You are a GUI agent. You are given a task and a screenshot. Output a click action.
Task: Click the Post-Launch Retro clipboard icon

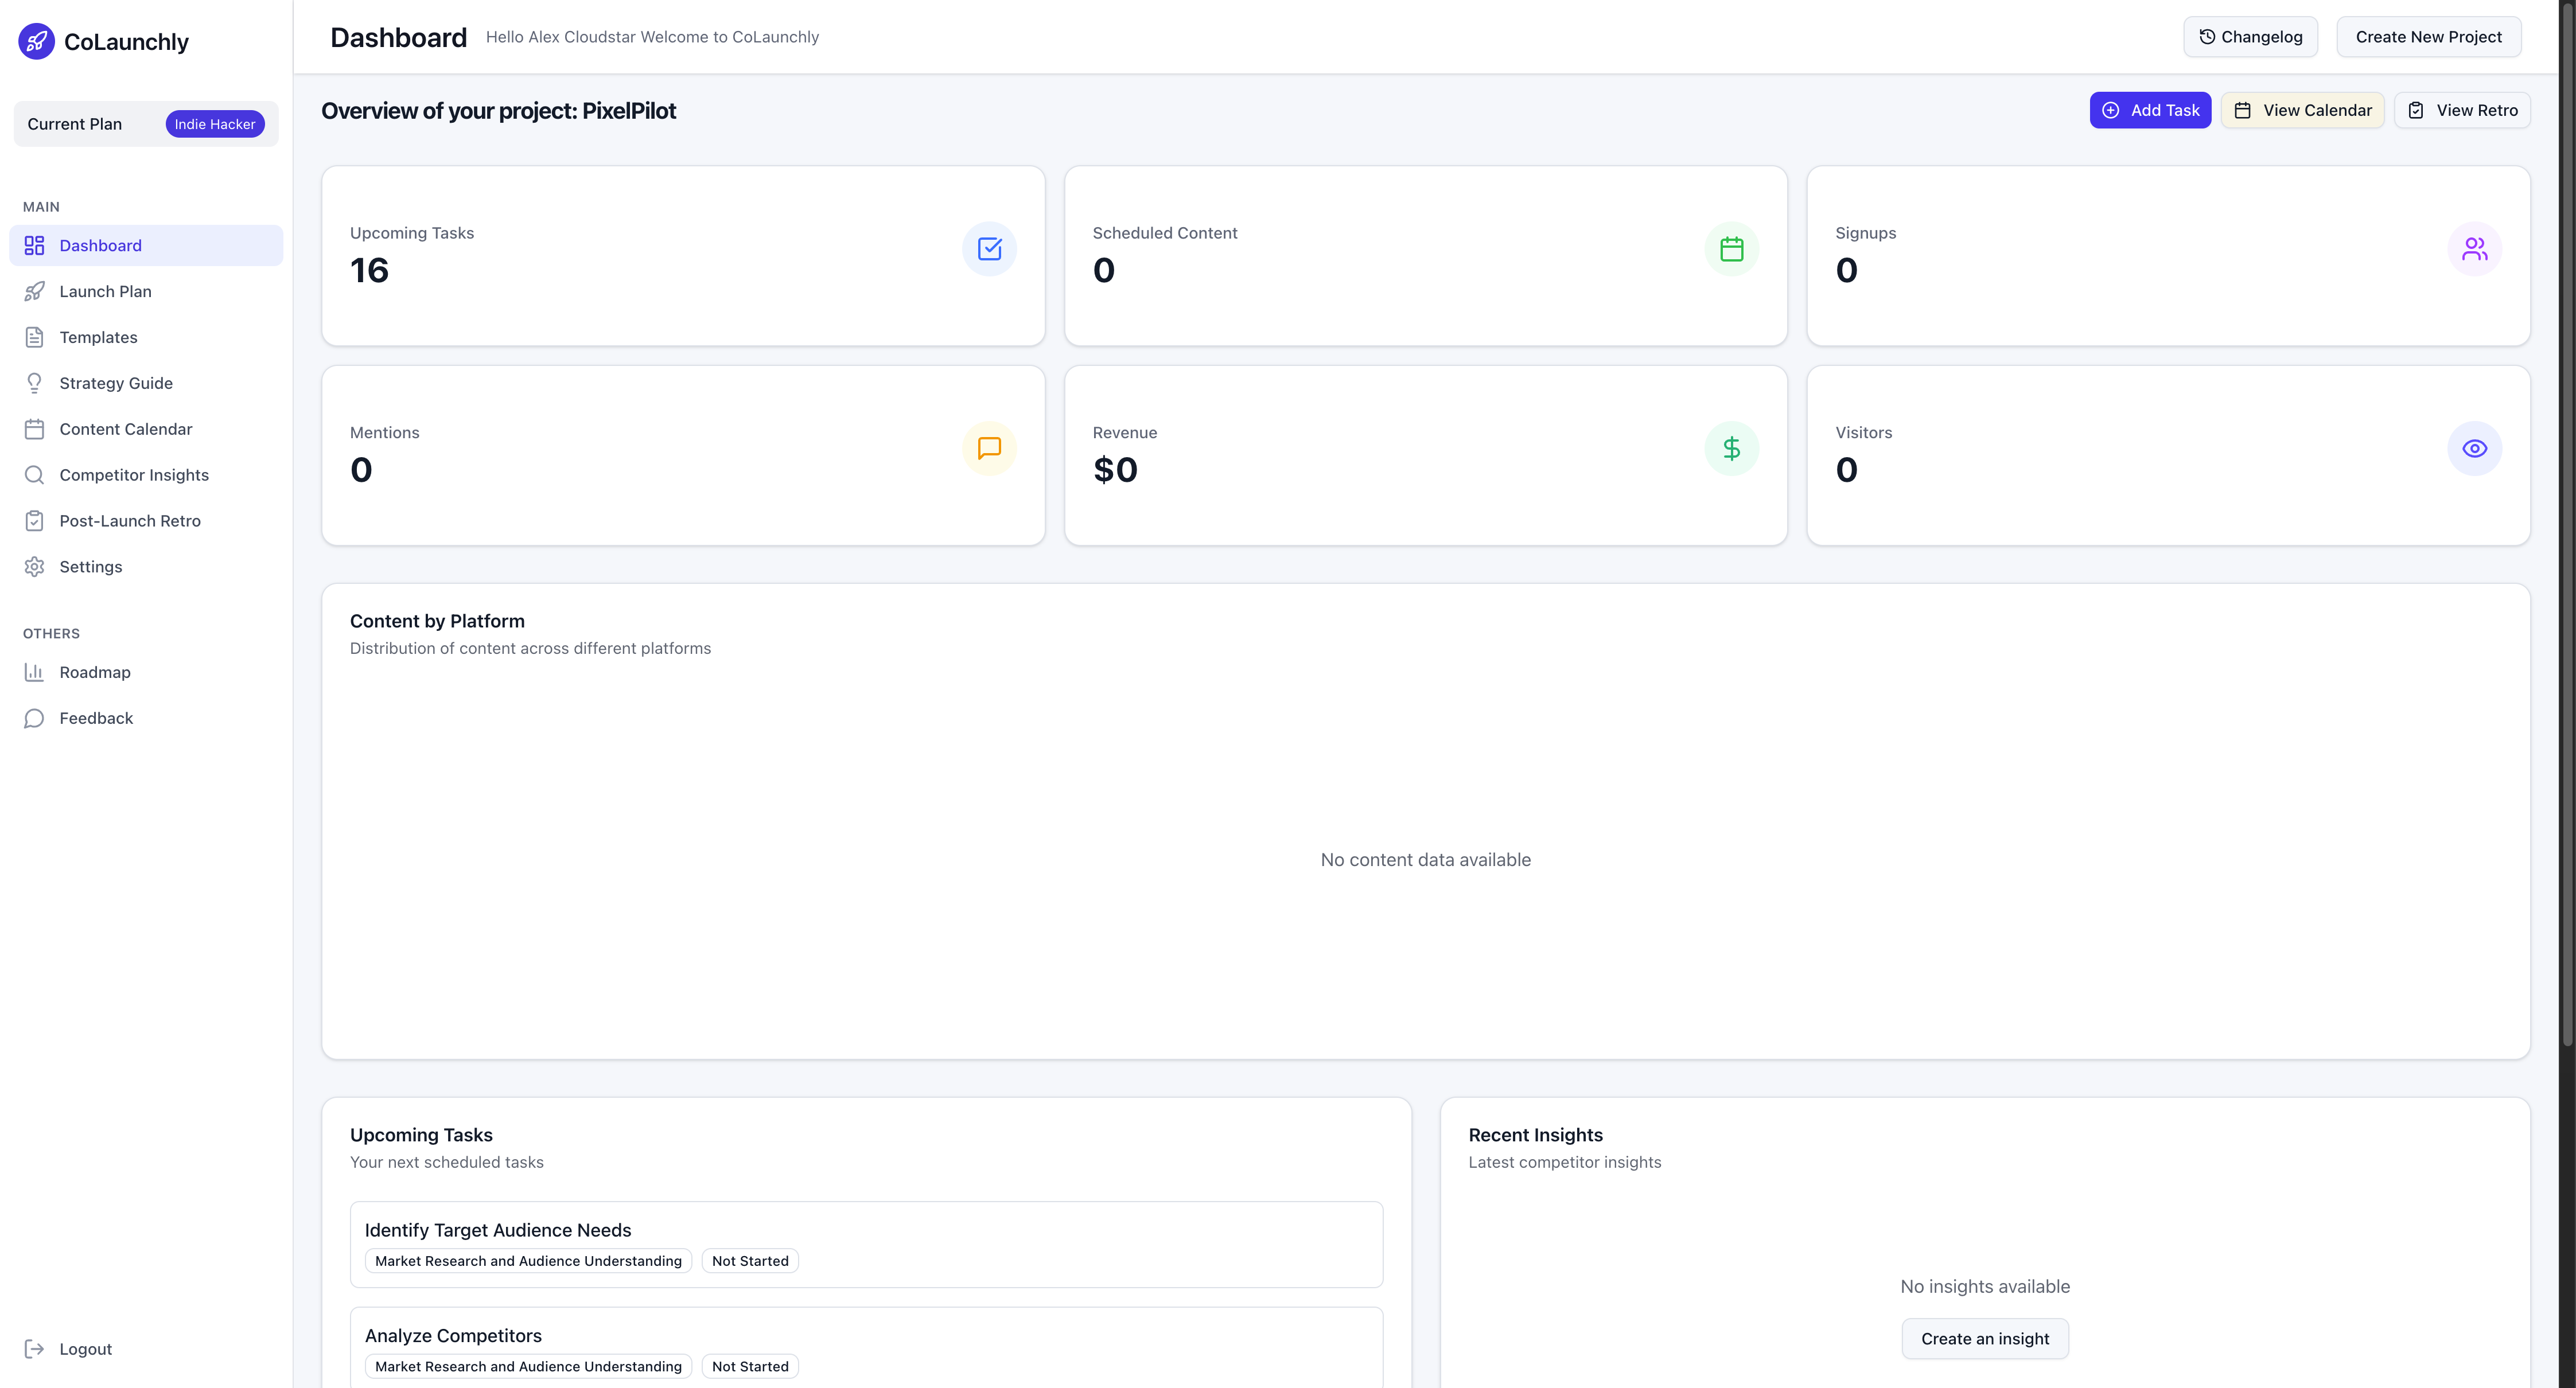(x=34, y=521)
